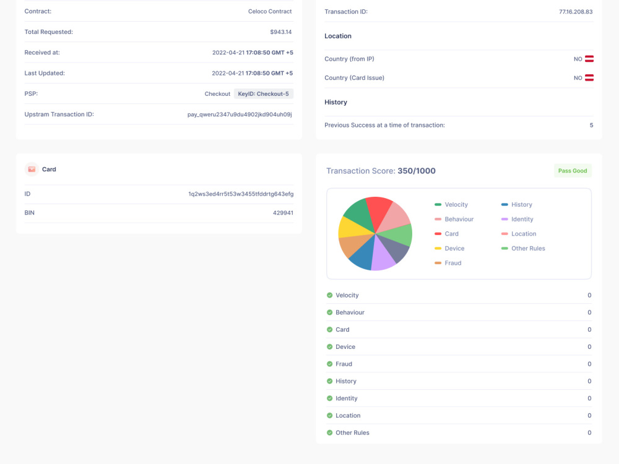
Task: Click green check icon next to Velocity row
Action: point(330,295)
